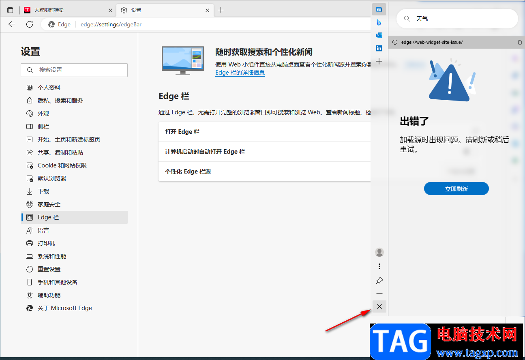The image size is (525, 360).
Task: Open LinkedIn from the Edge bar
Action: (x=379, y=48)
